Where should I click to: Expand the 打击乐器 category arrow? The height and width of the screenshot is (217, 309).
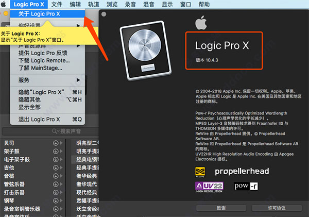(61, 192)
